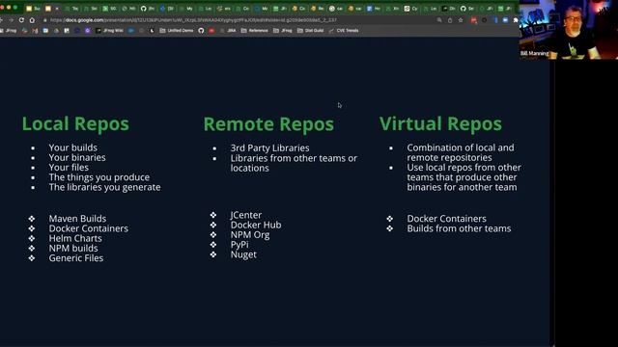Open the JFrog bookmark folder

[283, 30]
